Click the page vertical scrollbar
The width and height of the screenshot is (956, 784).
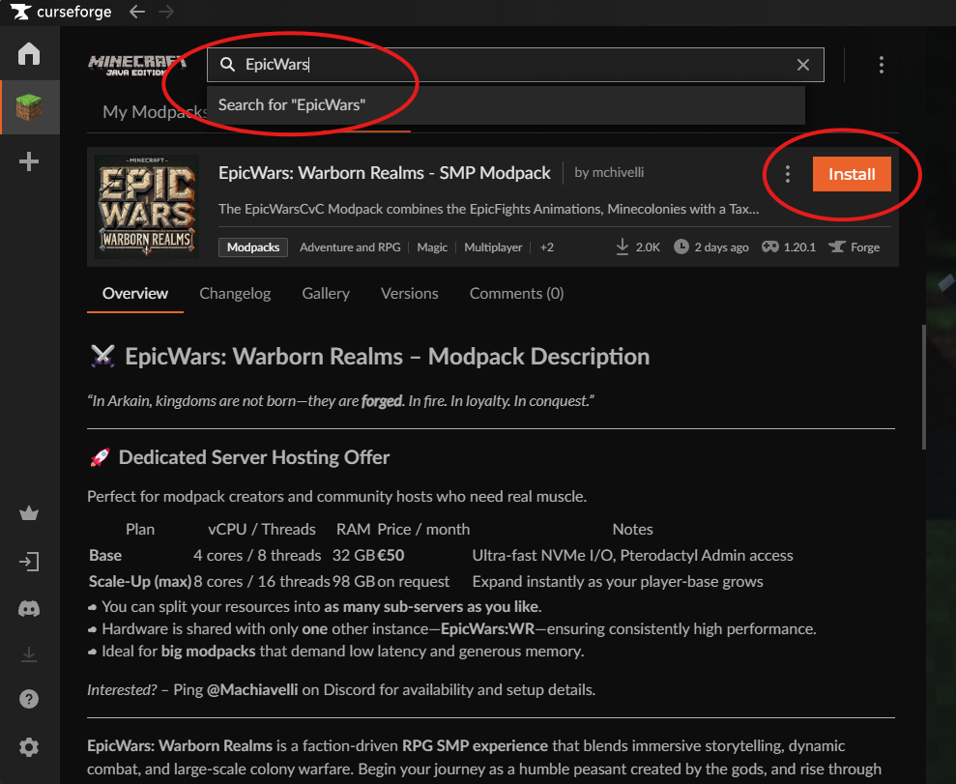[925, 387]
